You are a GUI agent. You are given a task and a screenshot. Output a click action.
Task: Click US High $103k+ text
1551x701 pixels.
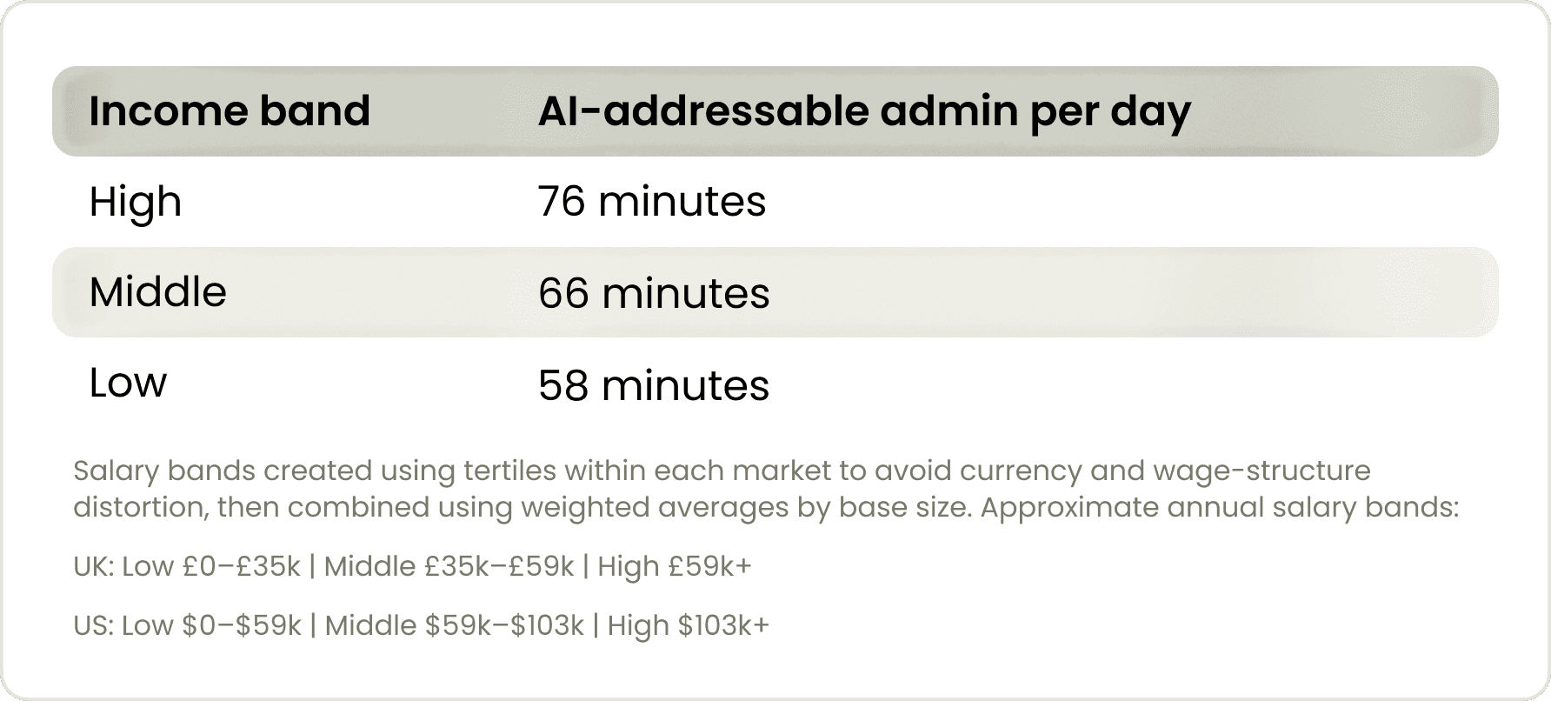pos(688,626)
